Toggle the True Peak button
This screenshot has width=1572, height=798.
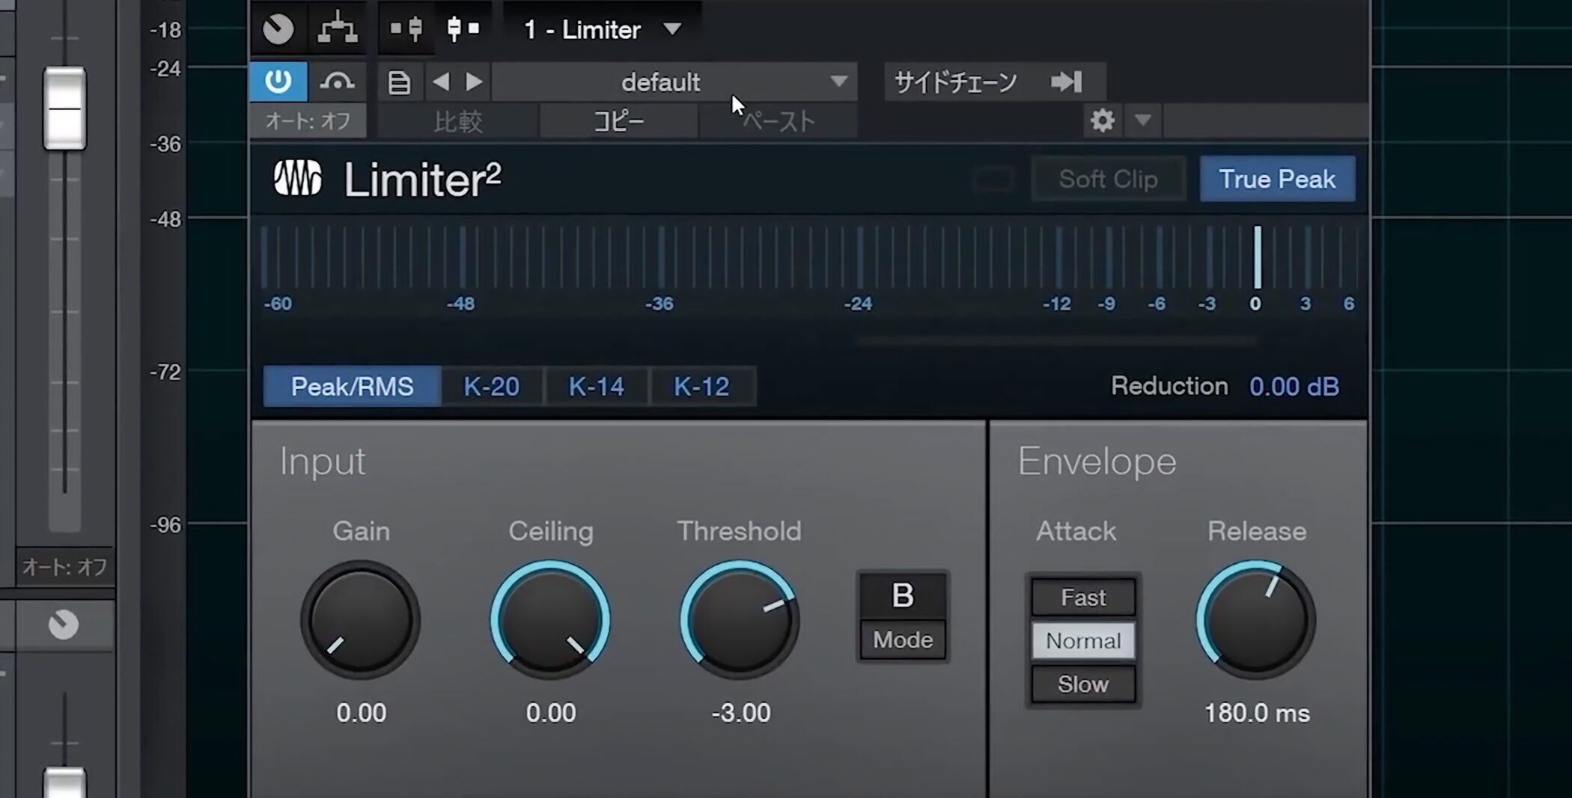click(1276, 179)
